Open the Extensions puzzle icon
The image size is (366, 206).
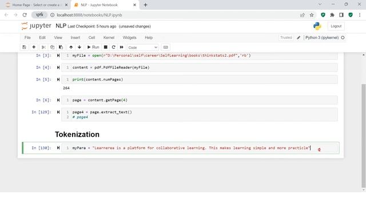coord(332,15)
